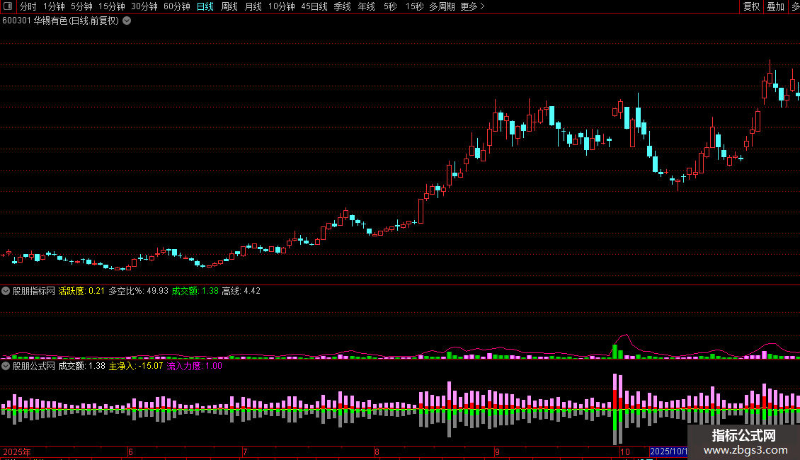Image resolution: width=800 pixels, height=460 pixels.
Task: Select the 10分钟 period tab
Action: point(282,6)
